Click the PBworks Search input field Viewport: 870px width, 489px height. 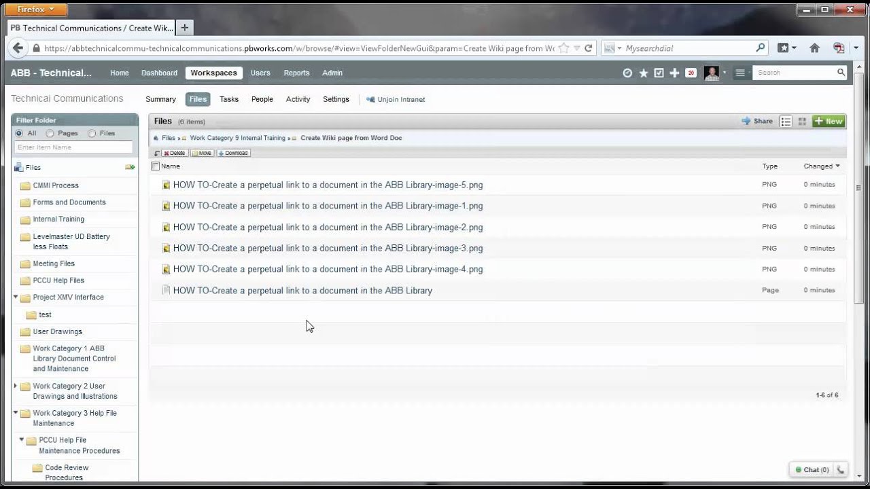point(793,73)
